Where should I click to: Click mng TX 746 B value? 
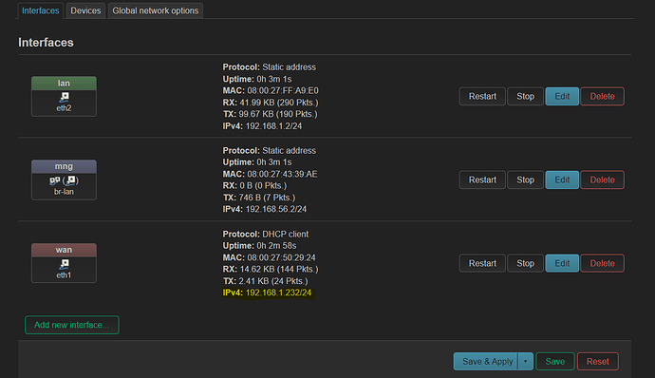(267, 198)
